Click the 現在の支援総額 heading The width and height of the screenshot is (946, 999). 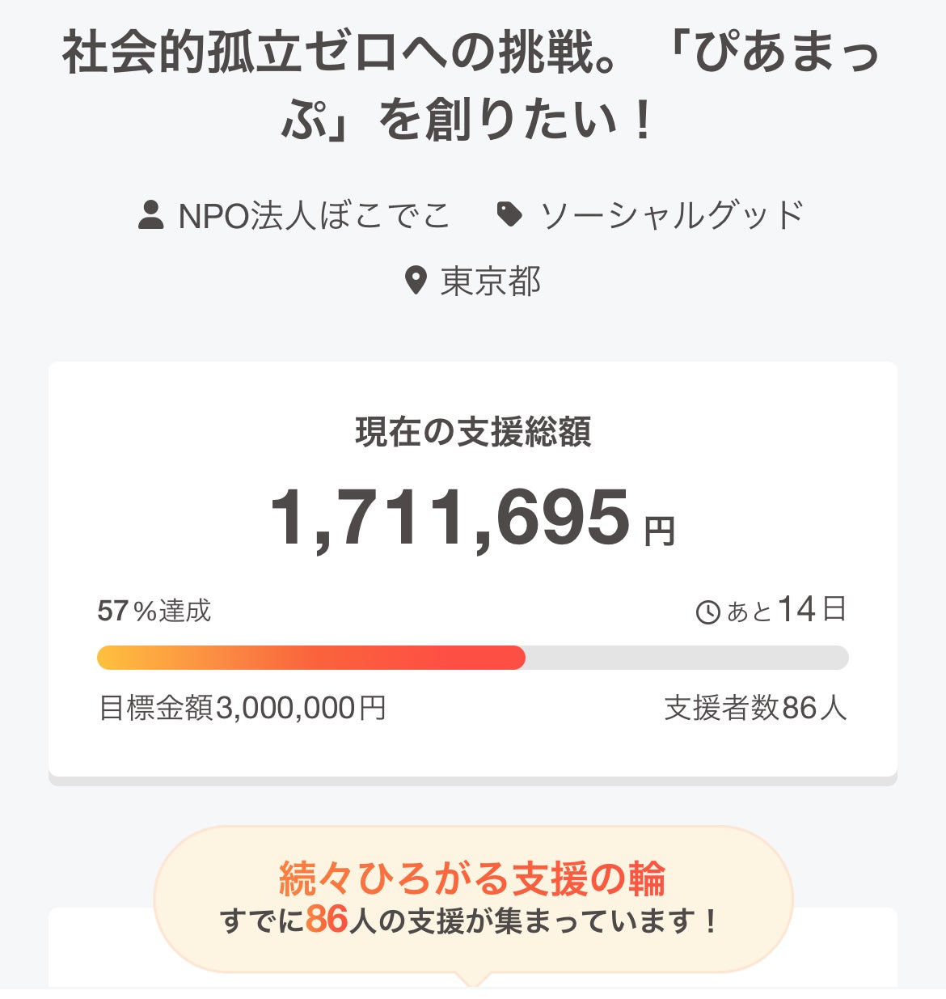[x=473, y=432]
